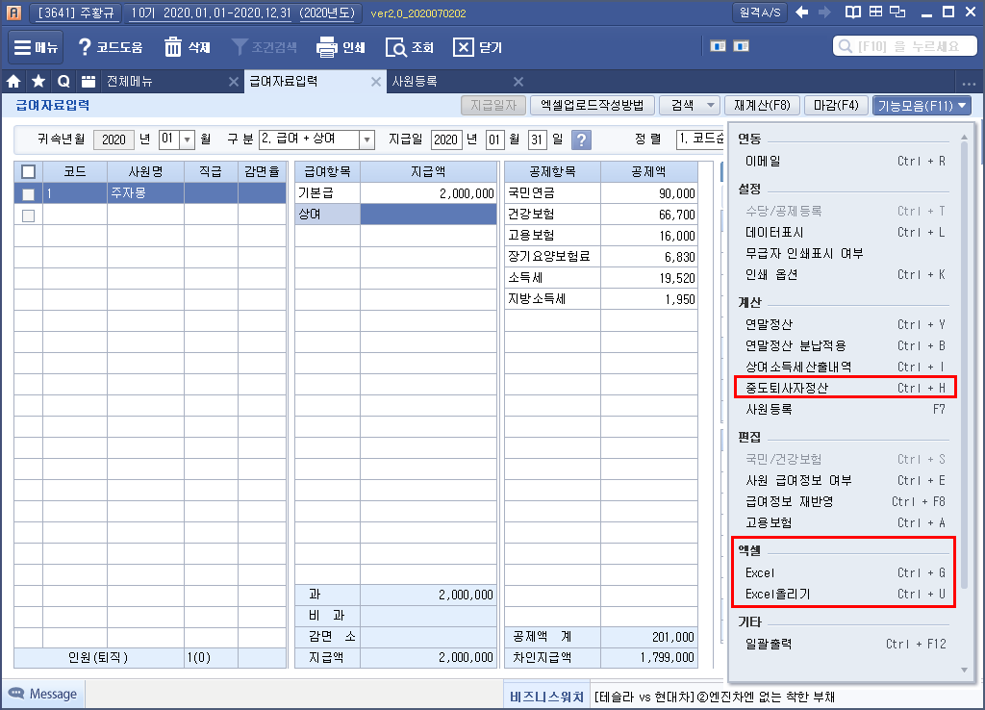The image size is (985, 710).
Task: Click the 지급일 day field 31
Action: 537,139
